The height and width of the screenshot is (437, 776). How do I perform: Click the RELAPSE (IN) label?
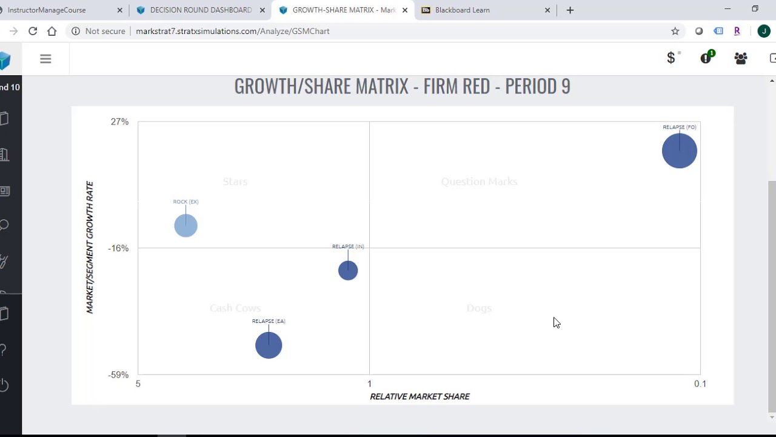click(x=348, y=247)
